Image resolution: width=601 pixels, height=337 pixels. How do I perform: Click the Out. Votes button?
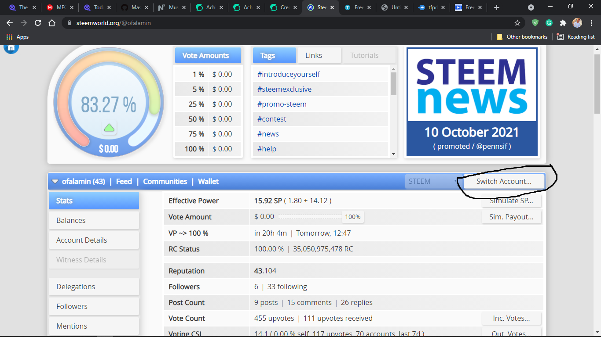(x=511, y=333)
